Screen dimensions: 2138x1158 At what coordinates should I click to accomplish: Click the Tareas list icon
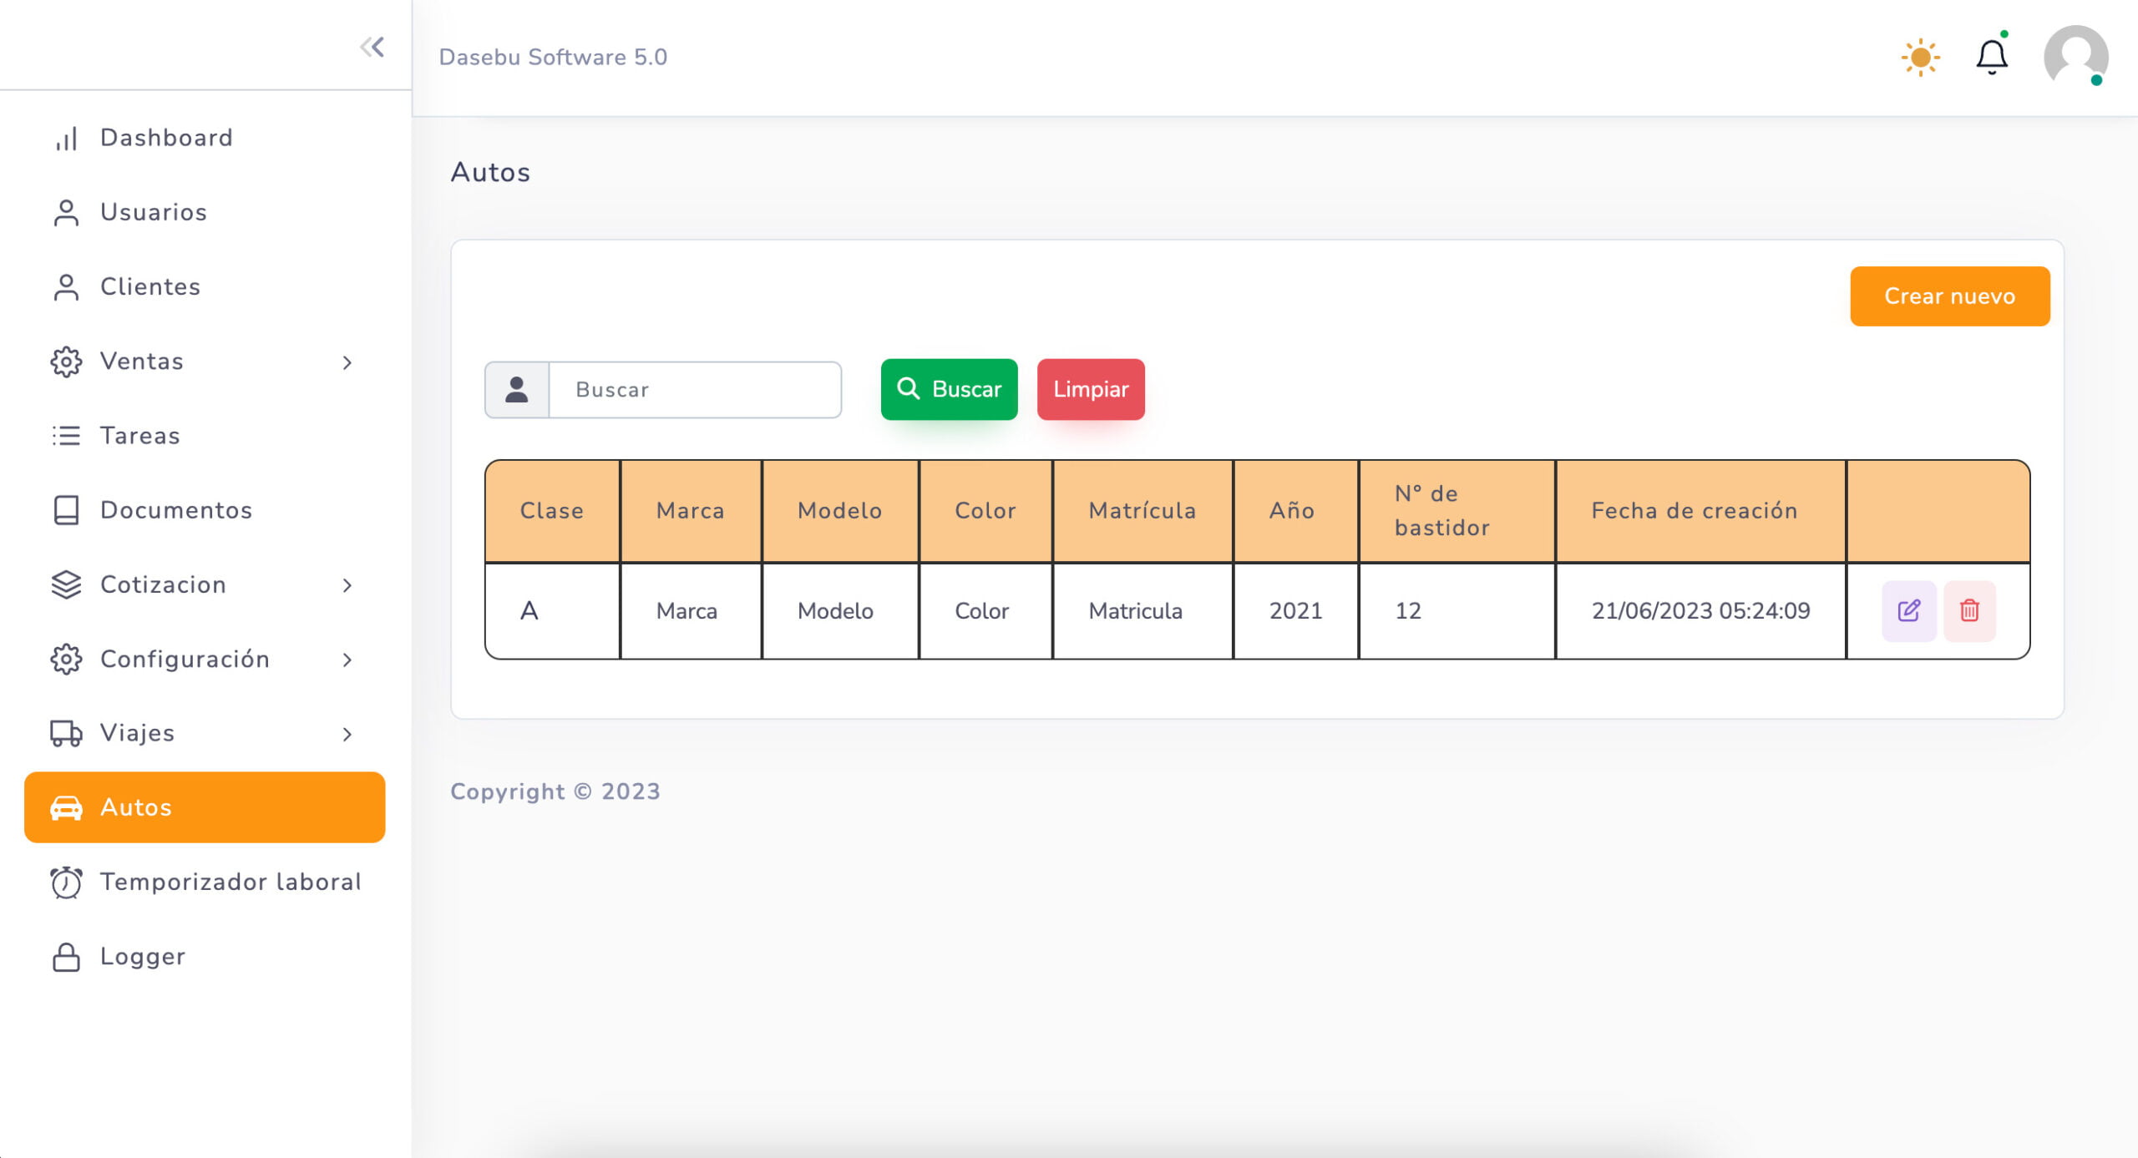(x=66, y=436)
